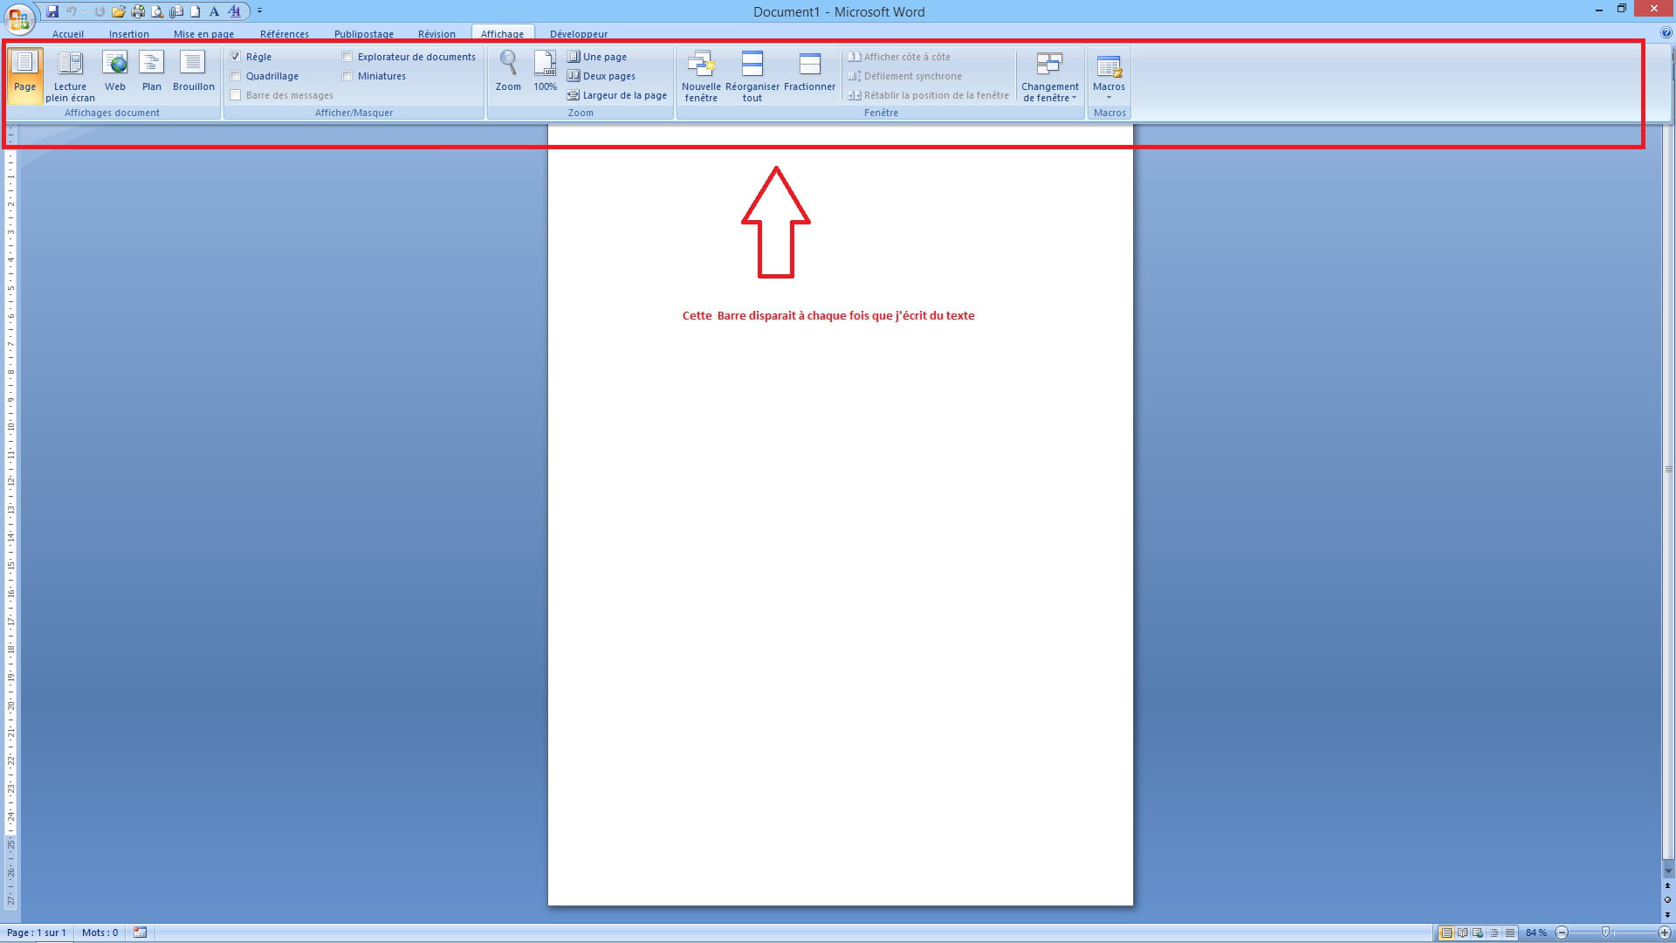Uncheck the Règle checkbox
This screenshot has height=943, width=1676.
pyautogui.click(x=236, y=57)
